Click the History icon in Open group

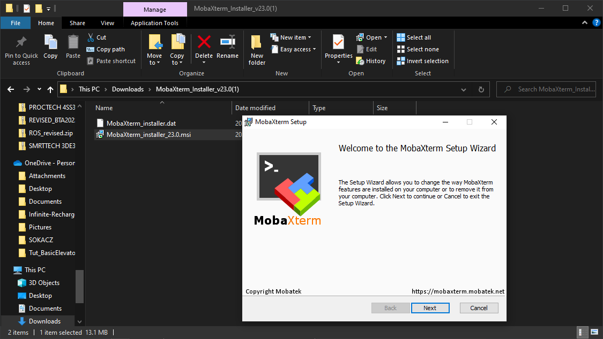pos(370,61)
